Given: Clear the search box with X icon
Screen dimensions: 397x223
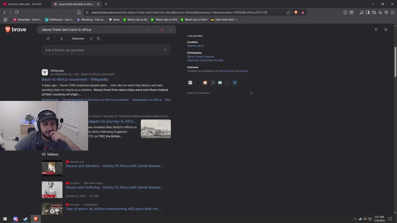Looking at the screenshot, I should click(148, 29).
